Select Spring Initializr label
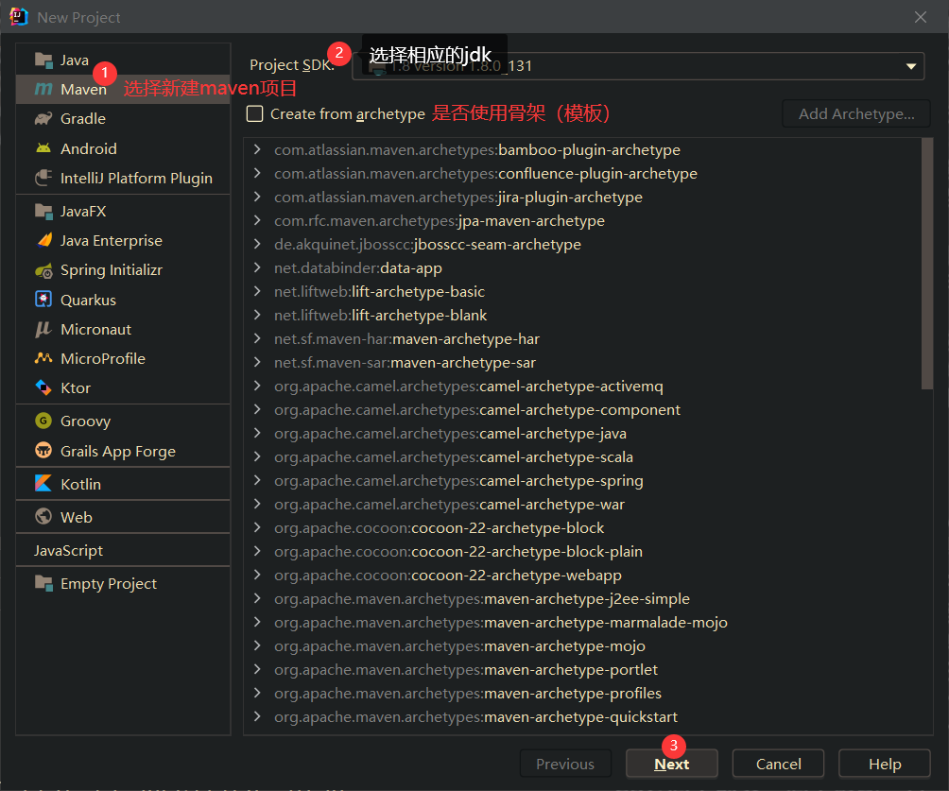 tap(112, 270)
